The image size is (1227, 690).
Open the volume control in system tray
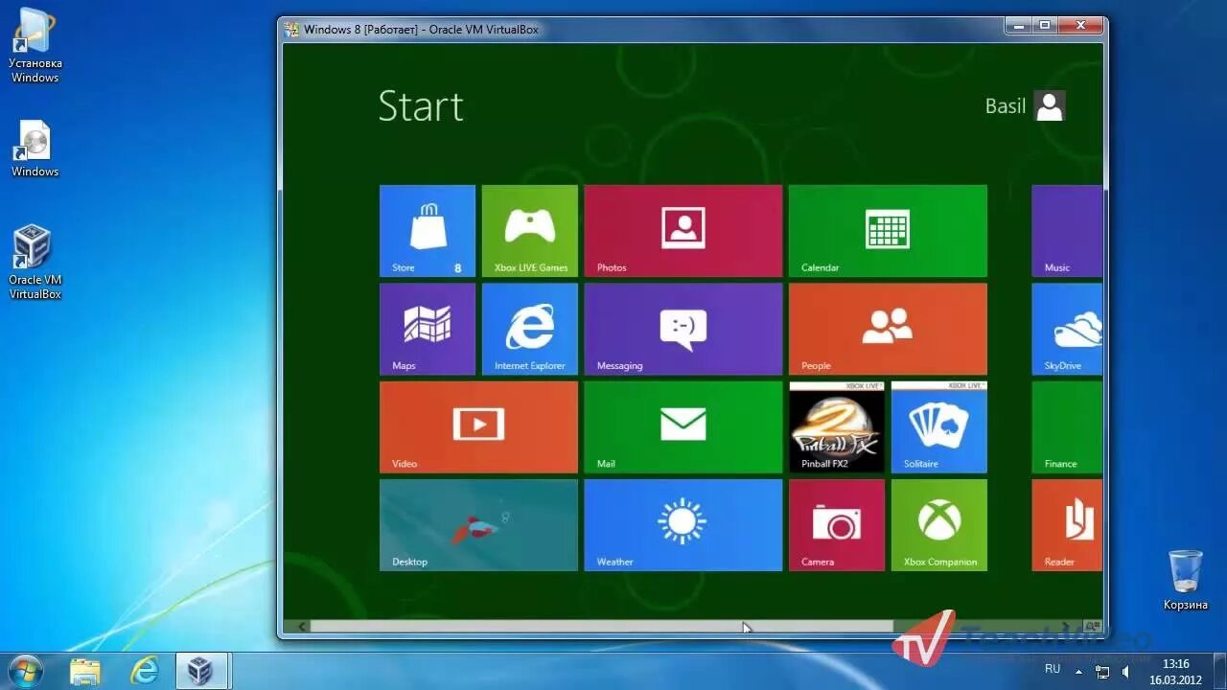coord(1126,672)
